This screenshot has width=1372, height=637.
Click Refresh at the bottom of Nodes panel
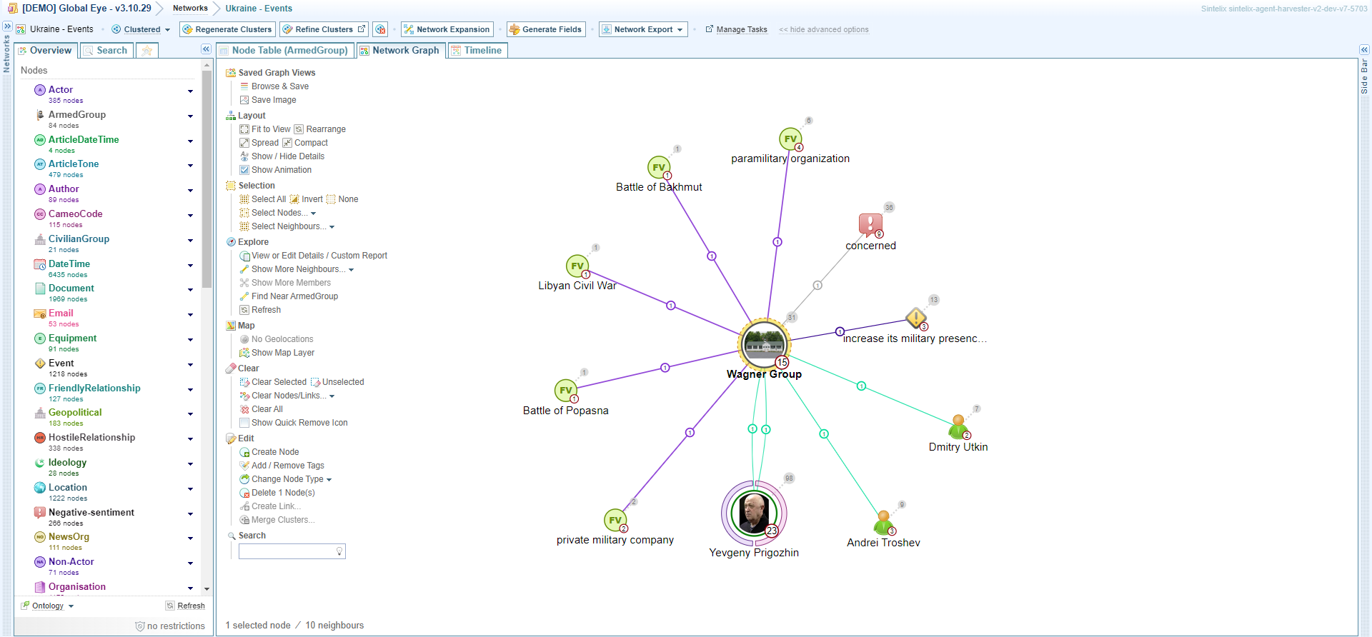pos(186,606)
